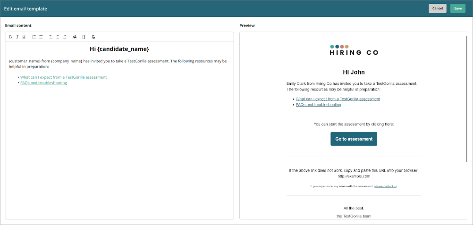
Task: Open 'FAQs and troubleshooting' link in the preview
Action: (319, 105)
